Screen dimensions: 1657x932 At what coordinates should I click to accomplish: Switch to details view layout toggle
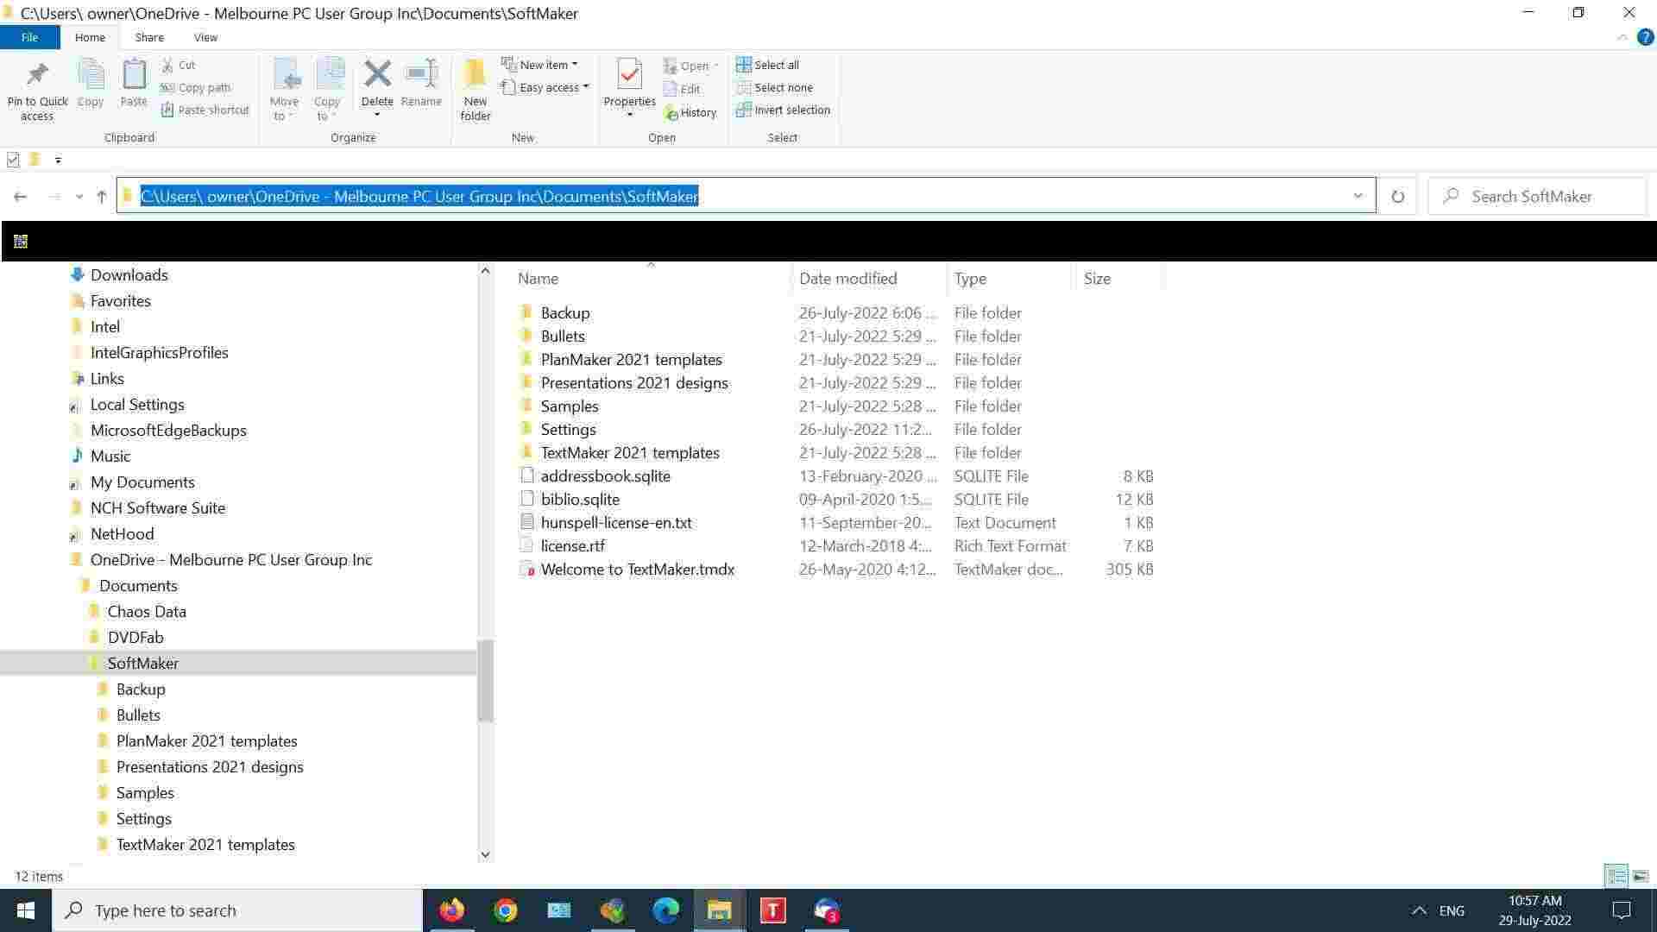(1616, 876)
